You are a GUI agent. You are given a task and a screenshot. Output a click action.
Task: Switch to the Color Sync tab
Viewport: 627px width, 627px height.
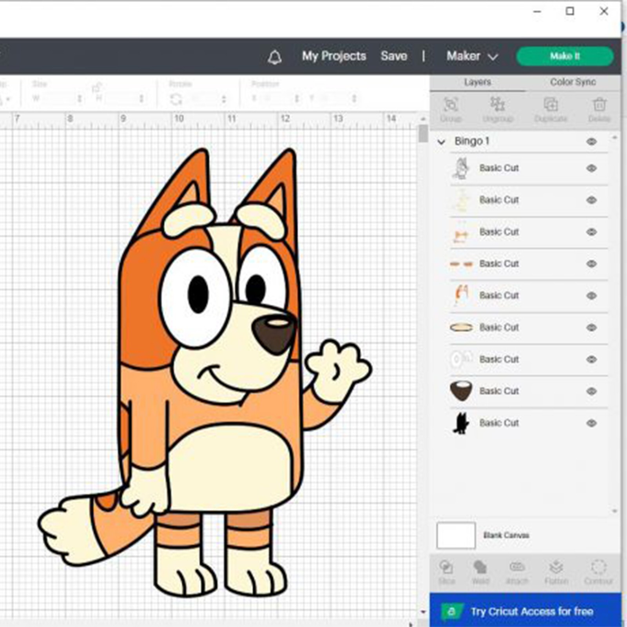pyautogui.click(x=573, y=82)
